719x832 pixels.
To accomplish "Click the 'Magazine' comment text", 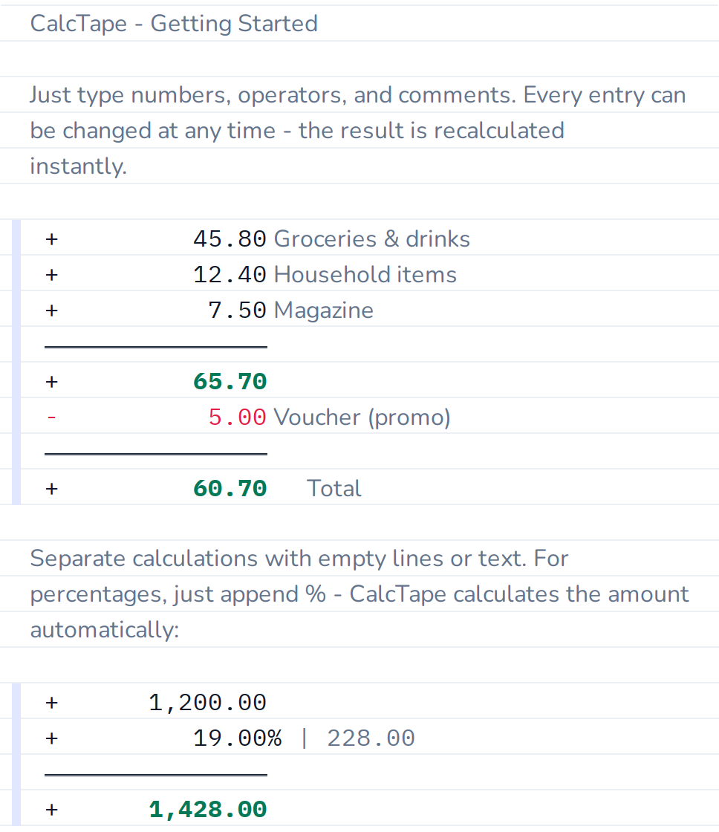I will coord(324,310).
